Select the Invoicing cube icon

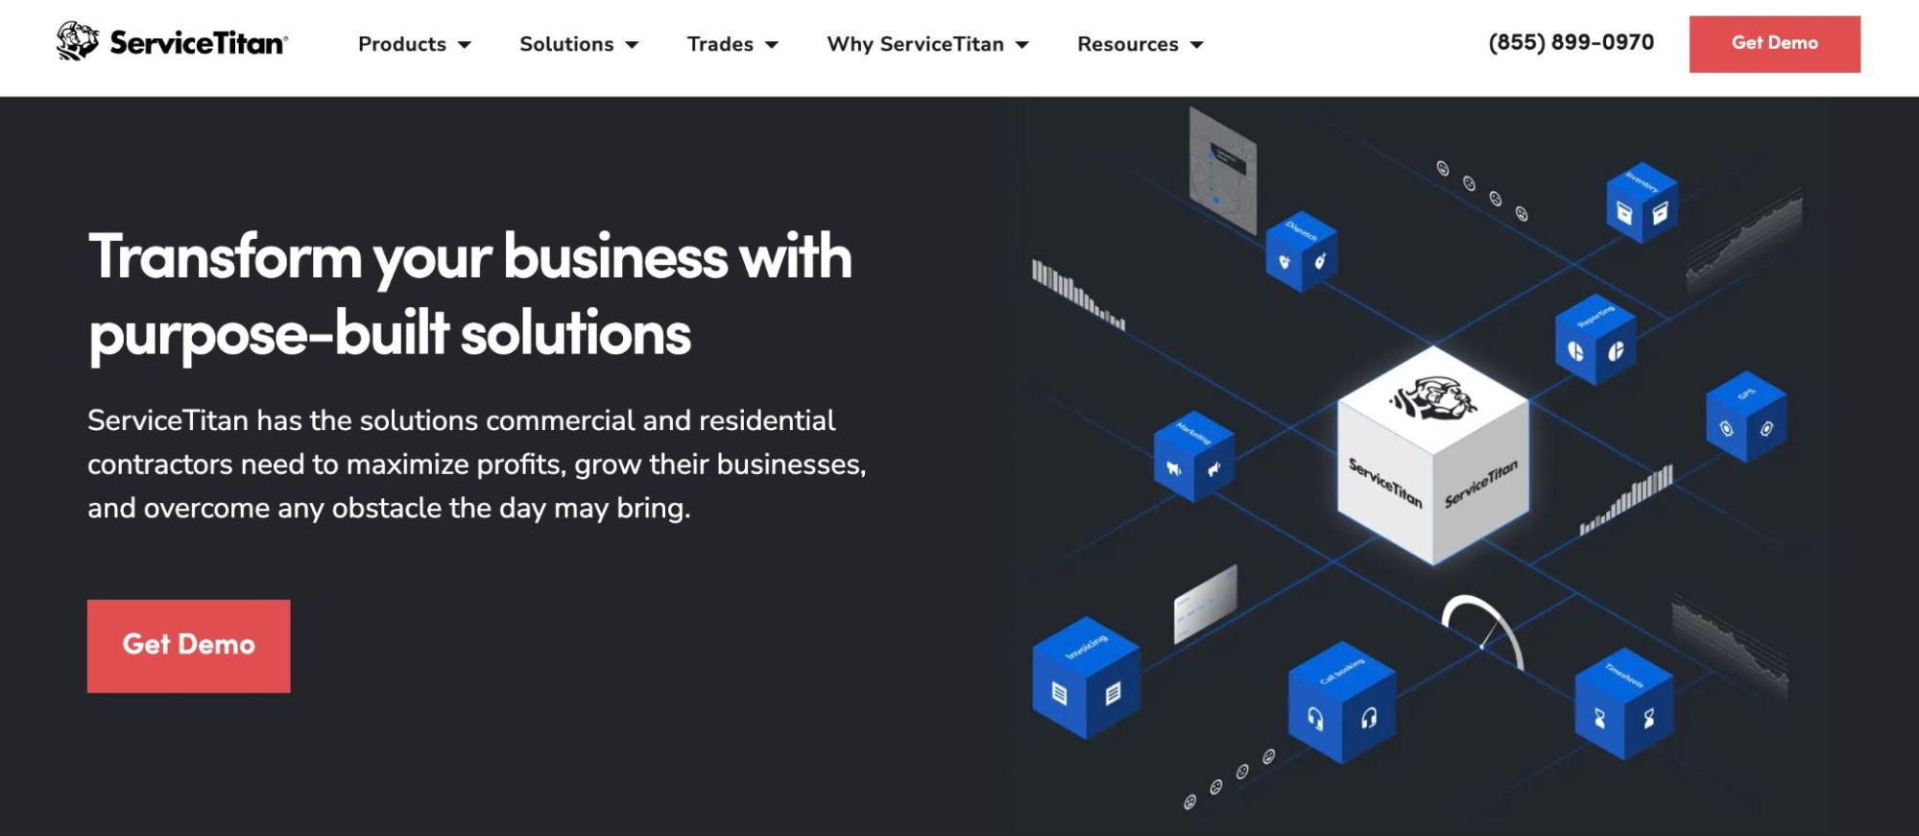(1086, 678)
